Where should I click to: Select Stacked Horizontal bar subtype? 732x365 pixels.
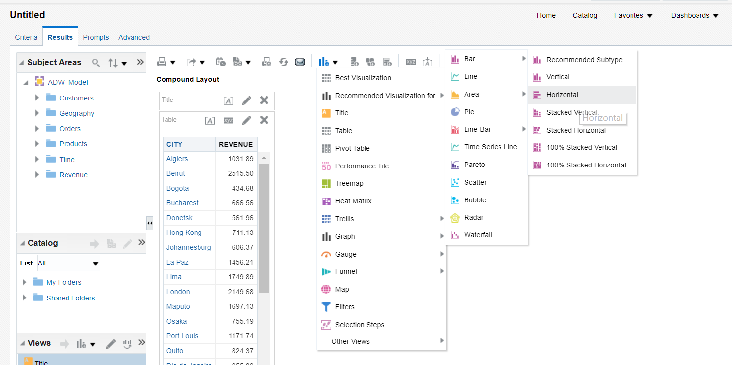pyautogui.click(x=582, y=130)
